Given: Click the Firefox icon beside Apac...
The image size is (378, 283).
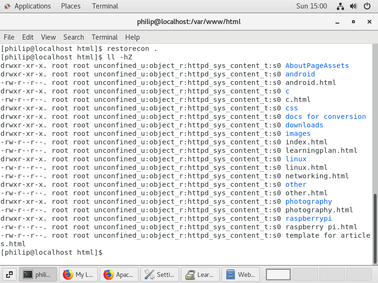Looking at the screenshot, I should pos(108,275).
